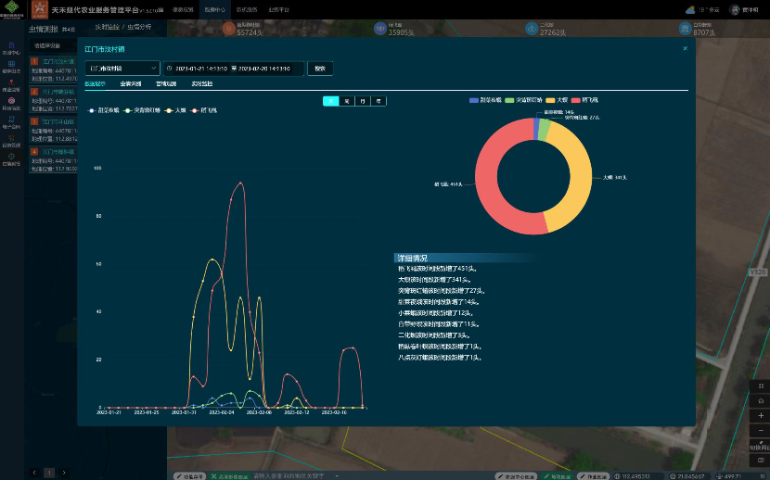770x480 pixels.
Task: Click the weather cloud icon in header
Action: click(x=690, y=9)
